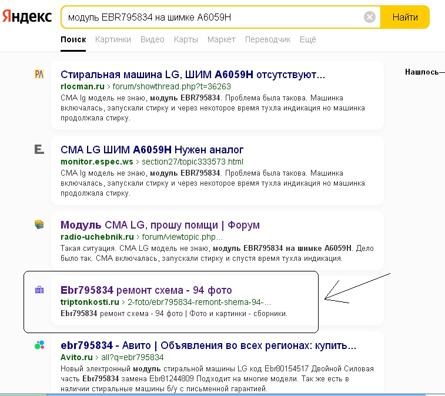Click snippet text under rlocman.ru result
This screenshot has height=396, width=445.
click(213, 108)
